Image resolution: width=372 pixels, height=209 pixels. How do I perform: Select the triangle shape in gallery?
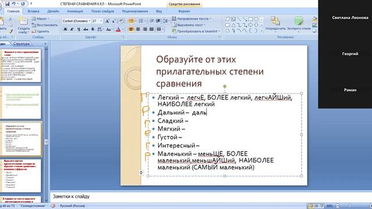[233, 25]
